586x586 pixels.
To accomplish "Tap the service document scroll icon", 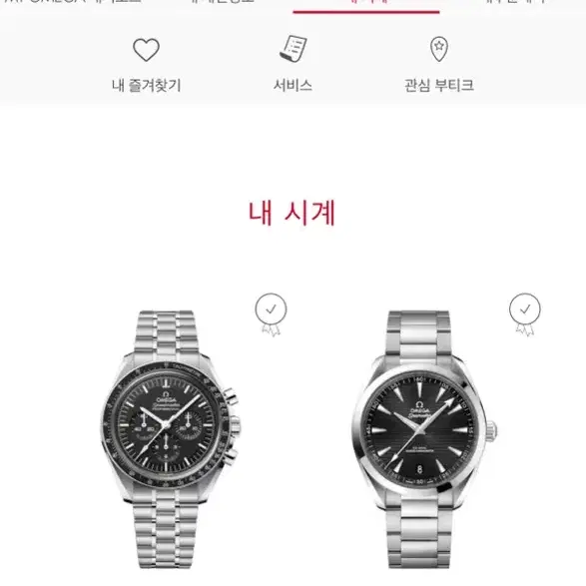I will click(293, 49).
